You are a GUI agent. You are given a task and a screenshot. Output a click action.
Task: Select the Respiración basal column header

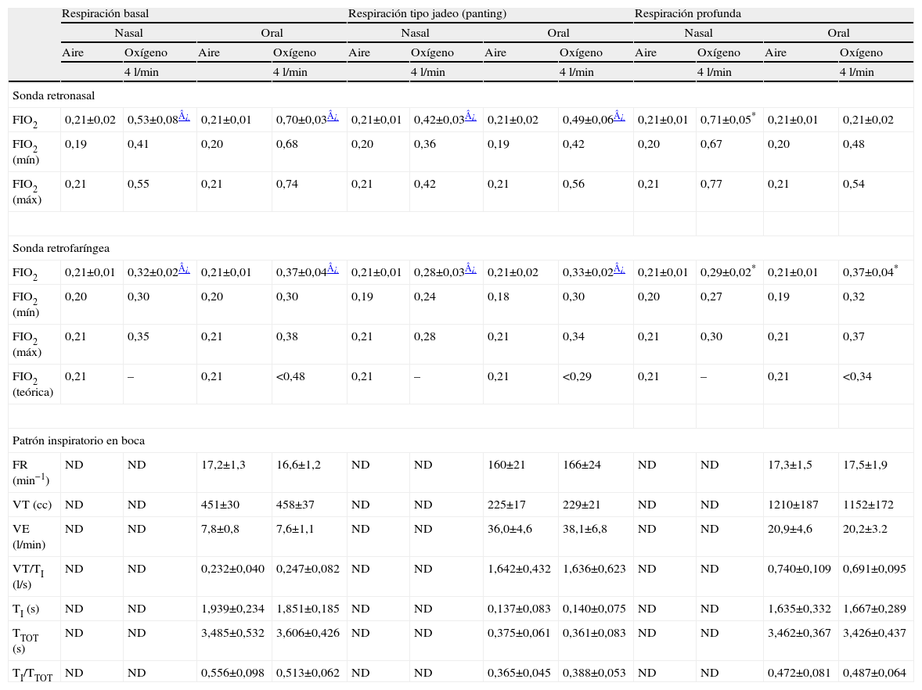click(x=106, y=14)
